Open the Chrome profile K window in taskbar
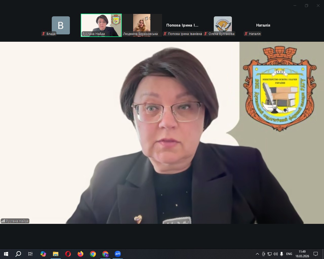This screenshot has width=324, height=259. point(105,254)
